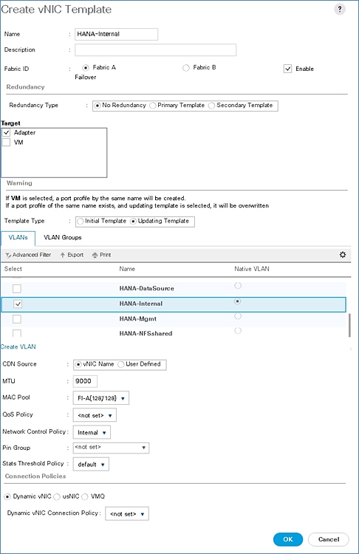This screenshot has width=359, height=554.
Task: Open the Network Control Policy dropdown
Action: tap(92, 432)
